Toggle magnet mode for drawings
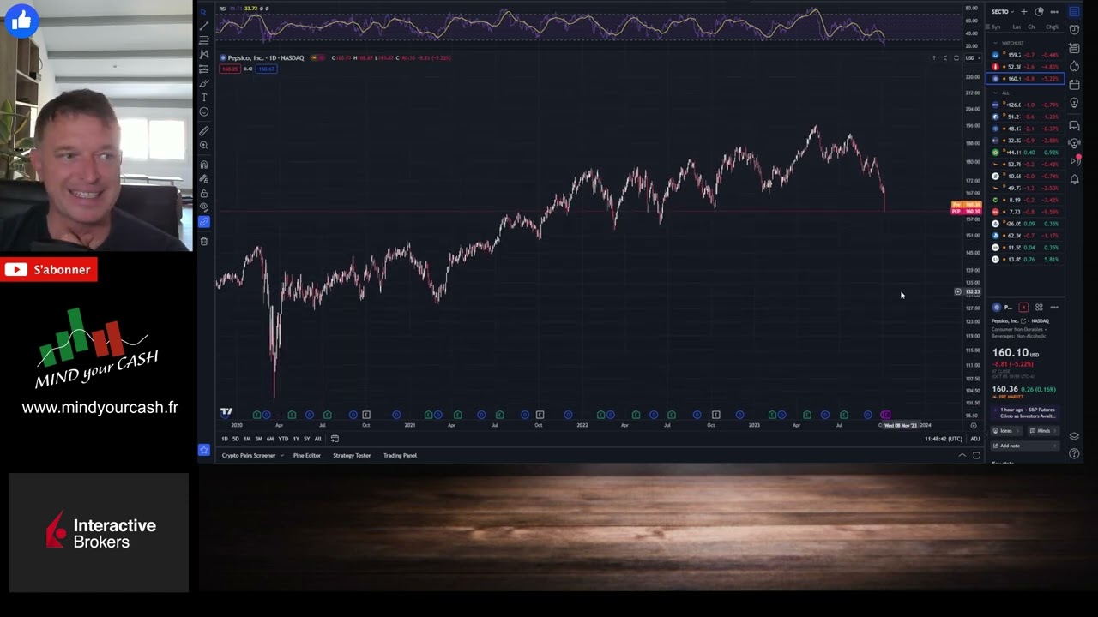 [203, 165]
